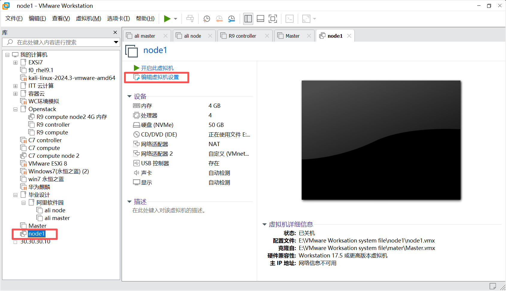Click the node1 VM screen thumbnail

(x=381, y=140)
